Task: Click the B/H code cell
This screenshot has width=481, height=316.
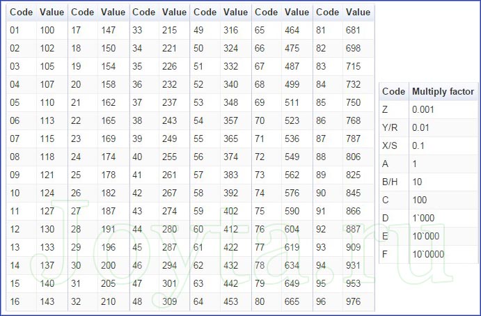Action: (x=390, y=182)
